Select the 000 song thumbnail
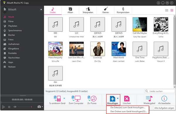The width and height of the screenshot is (176, 114). (x=55, y=24)
